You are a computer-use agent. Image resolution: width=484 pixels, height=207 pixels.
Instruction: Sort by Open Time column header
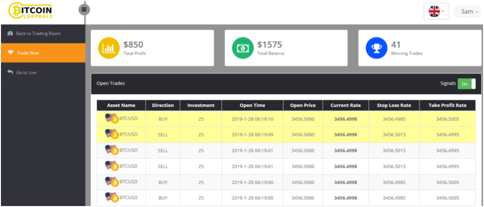click(252, 105)
